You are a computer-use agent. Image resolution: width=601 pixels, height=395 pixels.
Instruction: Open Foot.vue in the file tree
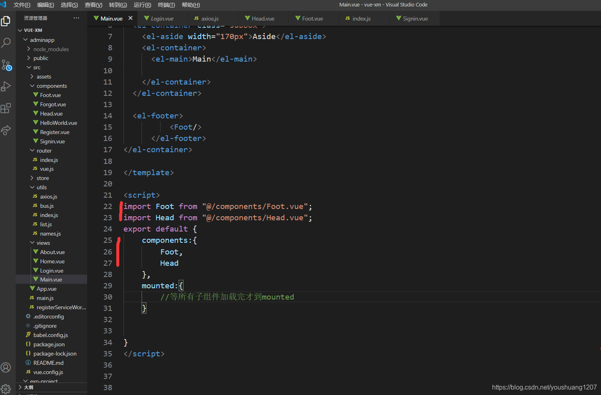[51, 95]
